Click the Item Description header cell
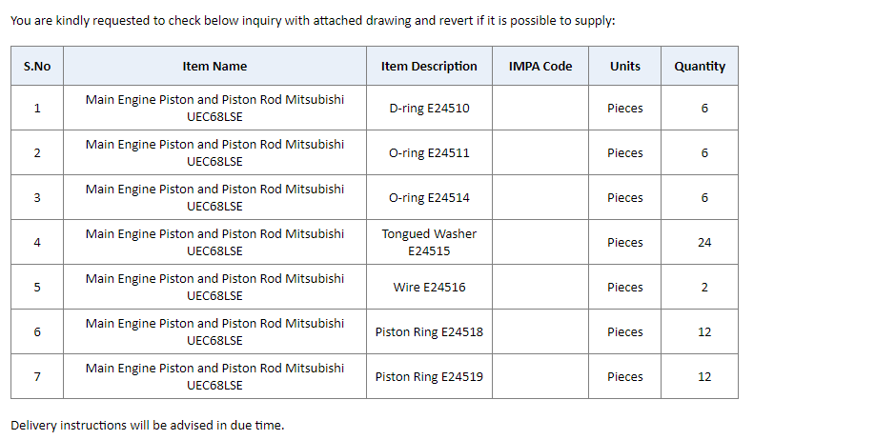Viewport: 876px width, 440px height. 429,66
